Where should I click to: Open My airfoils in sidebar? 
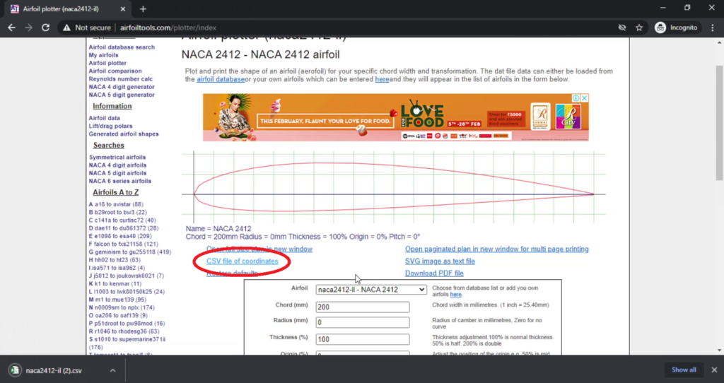pos(103,55)
